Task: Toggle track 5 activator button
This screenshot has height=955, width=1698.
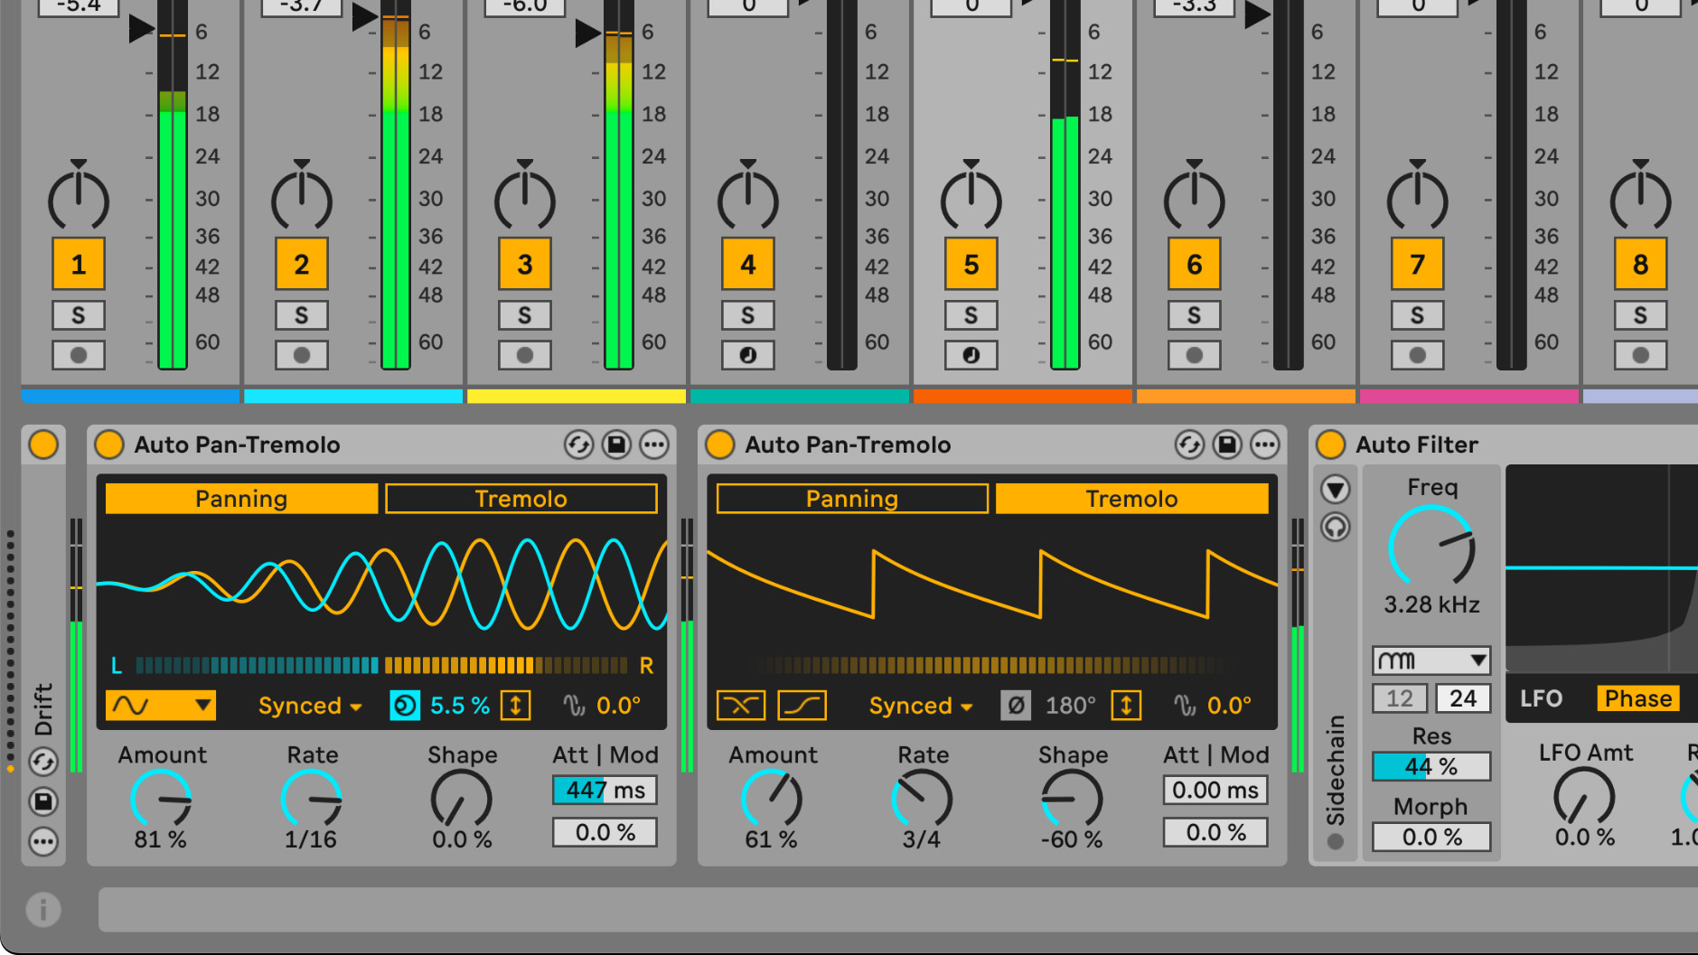Action: [971, 264]
